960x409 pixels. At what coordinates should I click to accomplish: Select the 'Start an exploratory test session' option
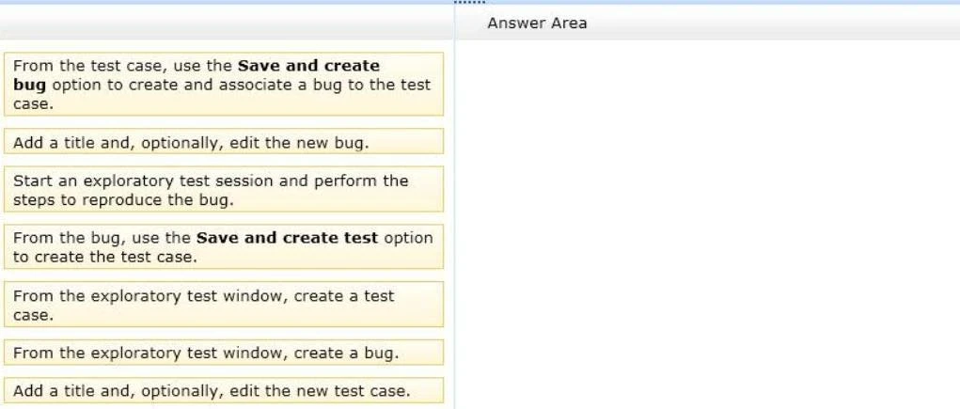point(223,190)
